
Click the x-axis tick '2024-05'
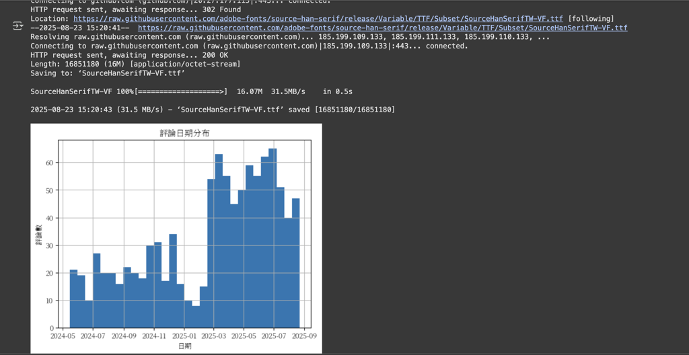[x=63, y=337]
